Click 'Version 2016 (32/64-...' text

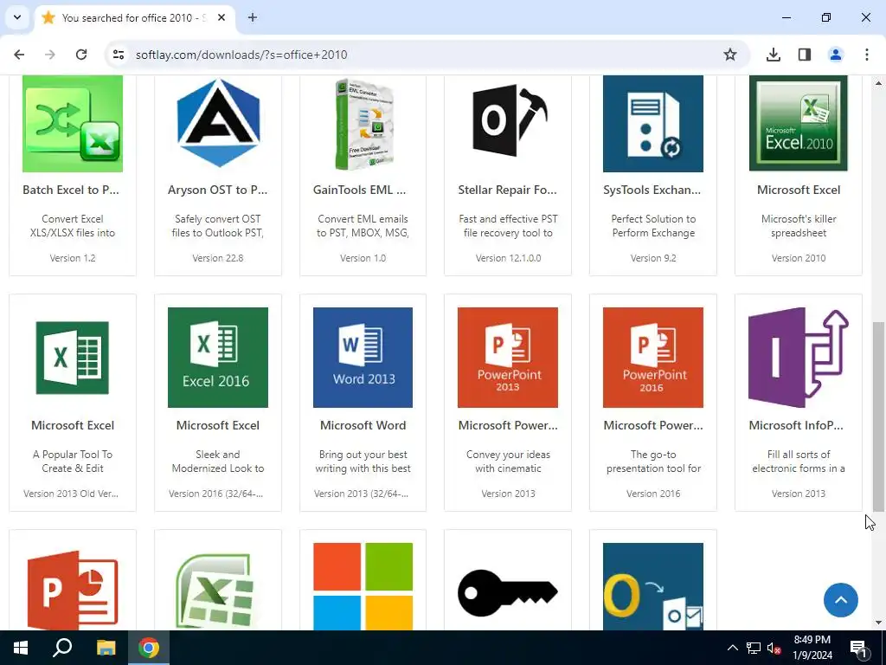point(215,494)
